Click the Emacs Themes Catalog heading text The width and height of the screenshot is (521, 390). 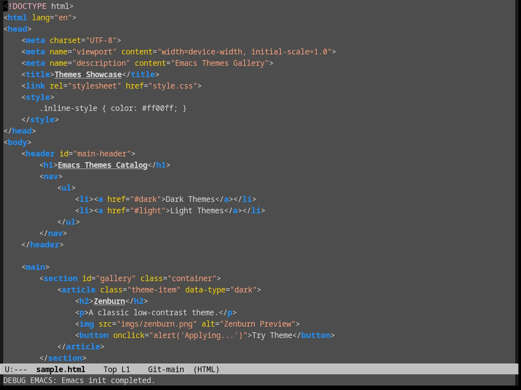click(103, 165)
